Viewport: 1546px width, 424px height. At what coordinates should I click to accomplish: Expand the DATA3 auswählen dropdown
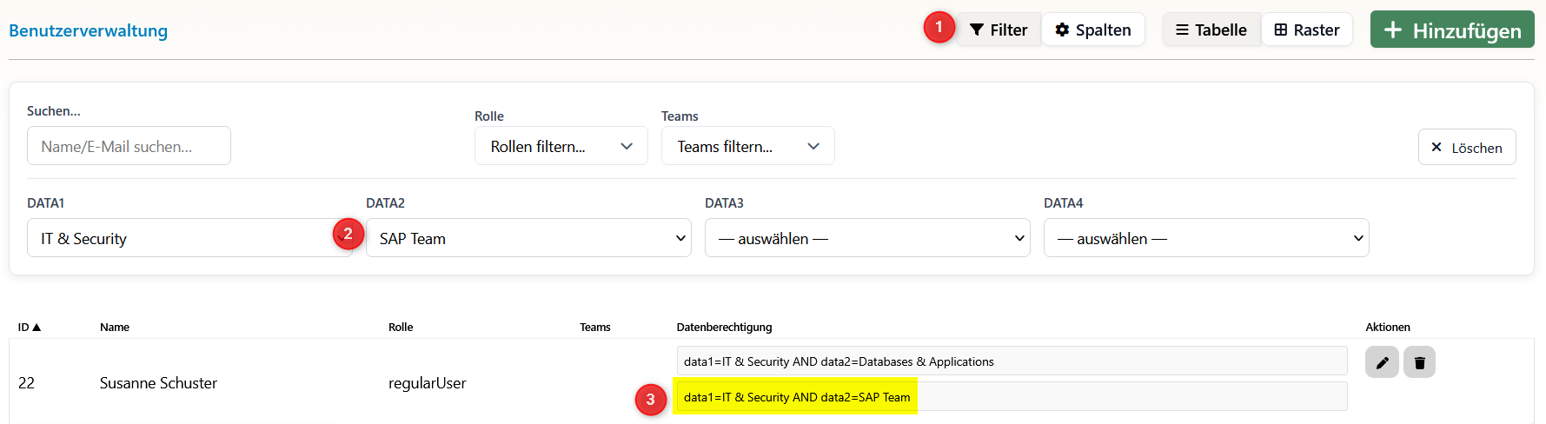click(866, 238)
